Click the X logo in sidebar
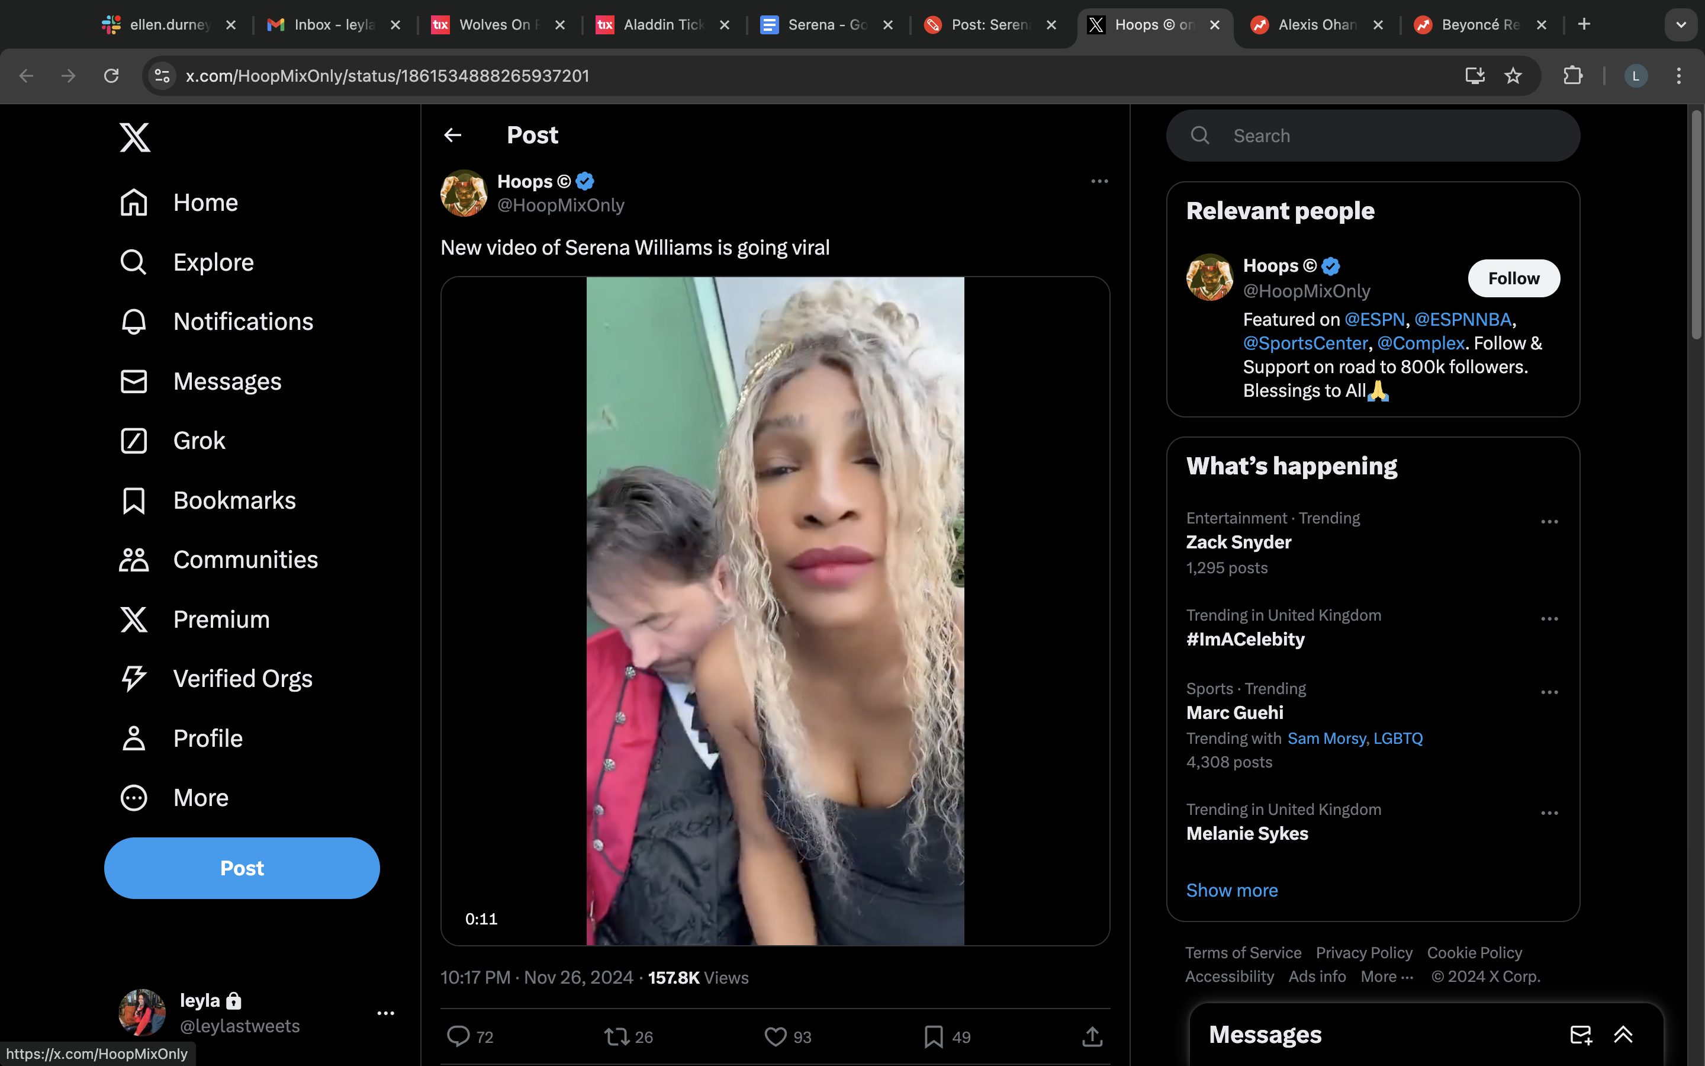 134,137
